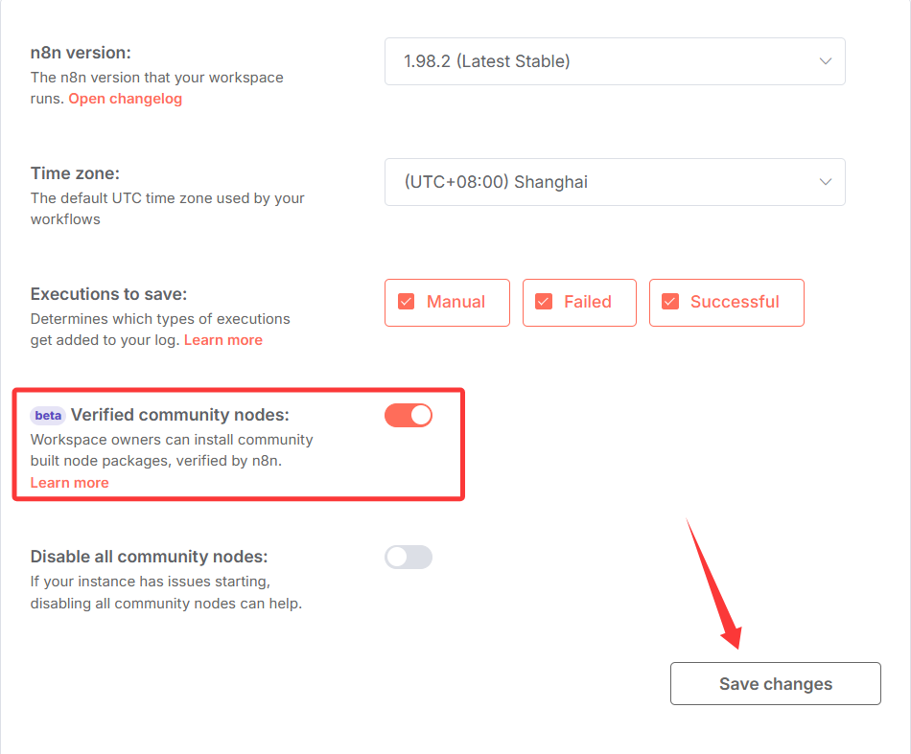Turn off the Verified community nodes switch
Screen dimensions: 911x754
point(409,415)
